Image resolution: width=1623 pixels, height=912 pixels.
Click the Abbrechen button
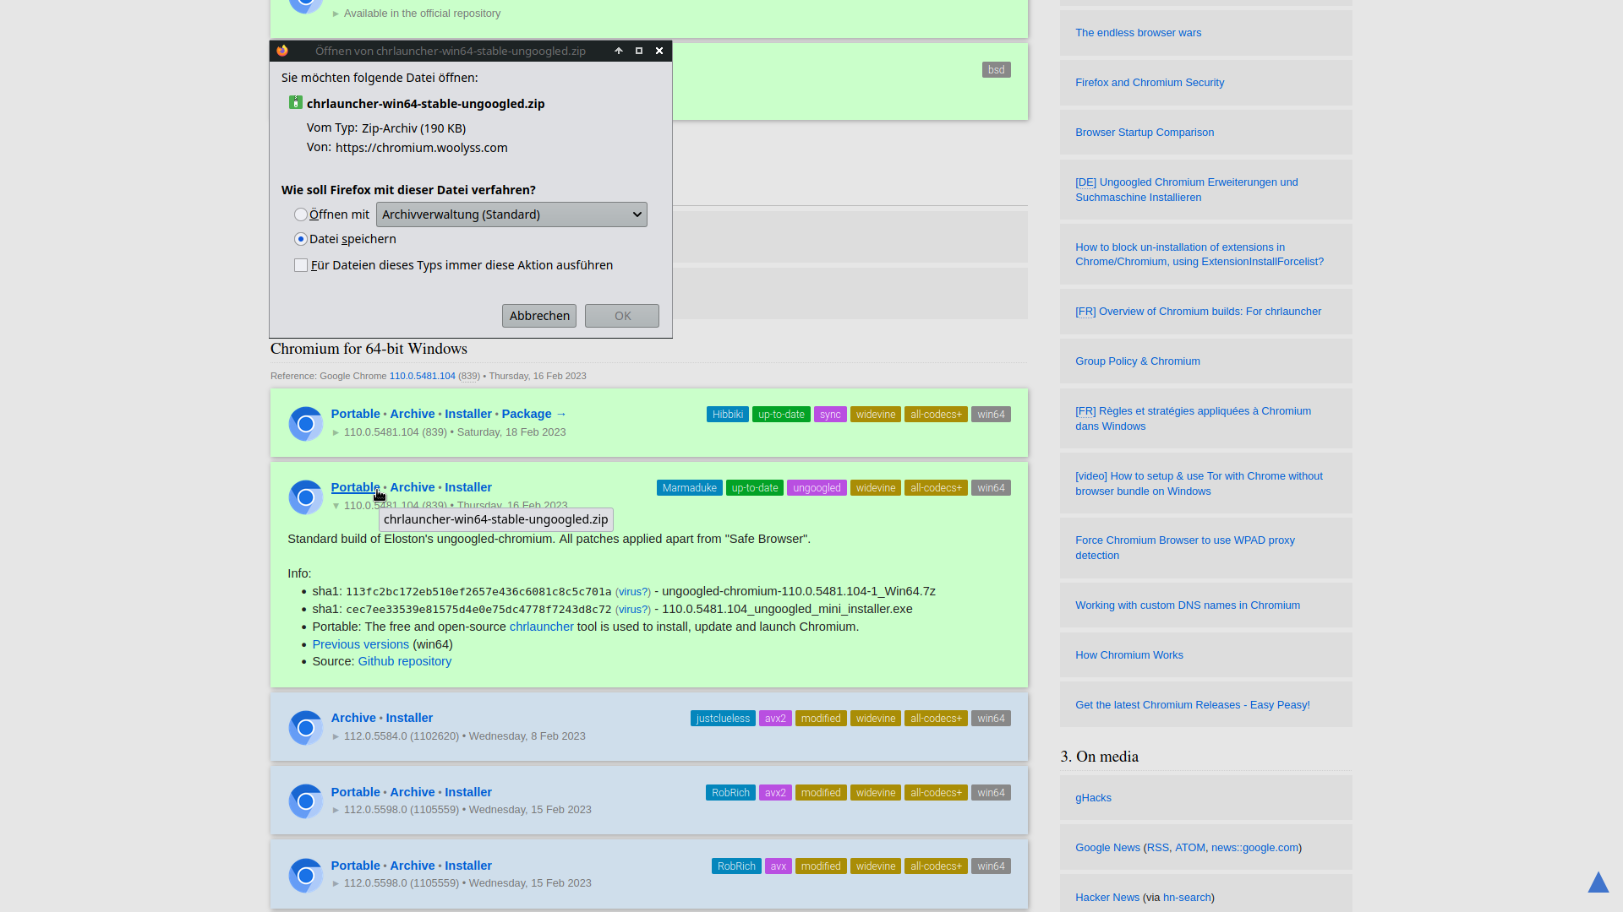click(x=539, y=316)
